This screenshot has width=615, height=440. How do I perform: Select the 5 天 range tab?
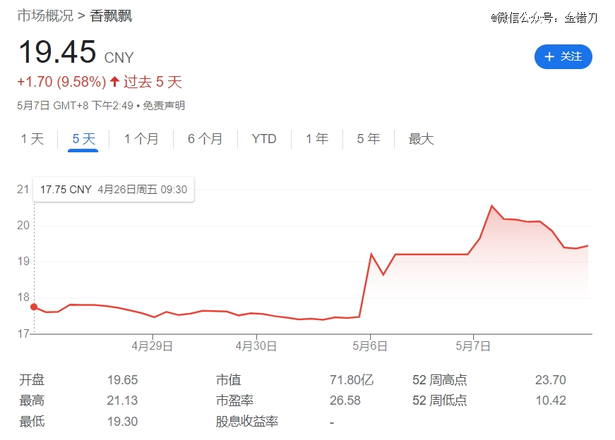tap(83, 139)
